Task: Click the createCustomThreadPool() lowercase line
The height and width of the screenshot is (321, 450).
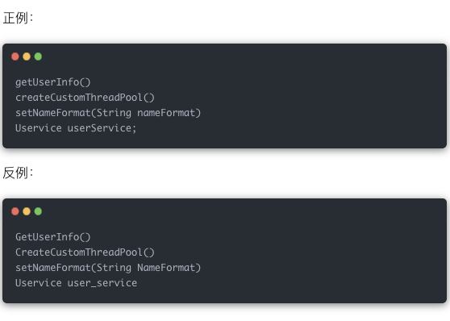Action: [x=85, y=98]
